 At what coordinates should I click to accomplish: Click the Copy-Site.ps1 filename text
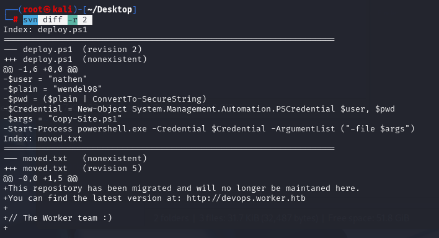coord(85,119)
